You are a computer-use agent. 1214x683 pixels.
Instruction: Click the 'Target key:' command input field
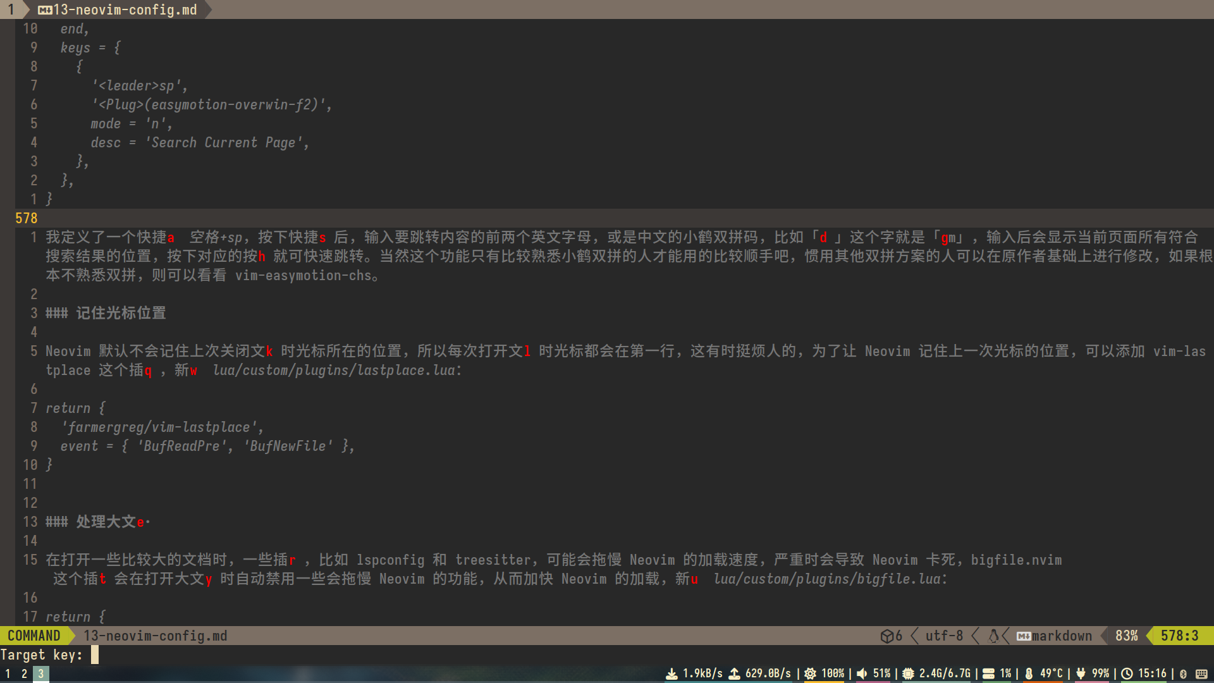click(95, 655)
